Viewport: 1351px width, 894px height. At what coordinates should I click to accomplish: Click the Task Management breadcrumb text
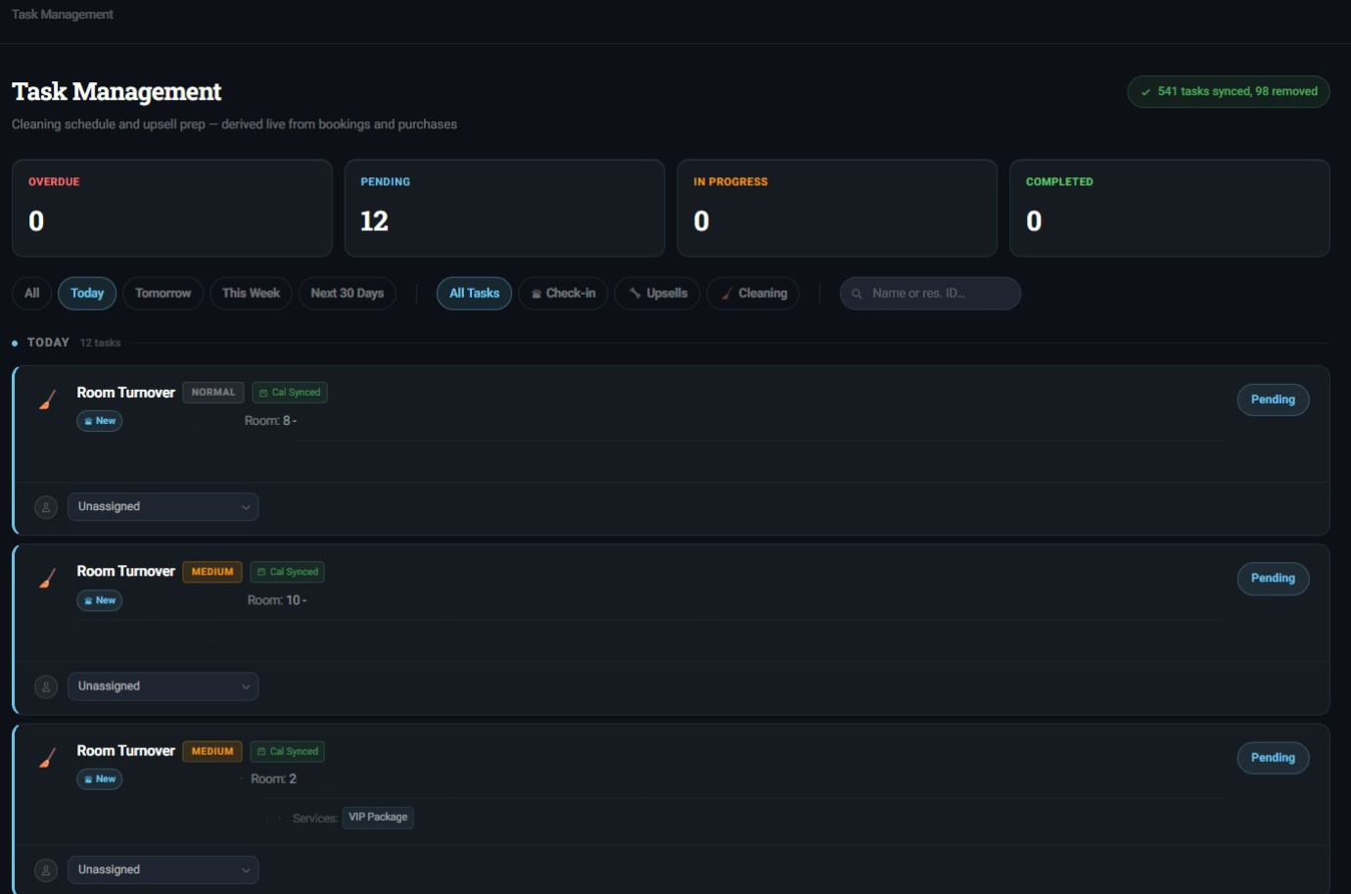click(x=63, y=15)
